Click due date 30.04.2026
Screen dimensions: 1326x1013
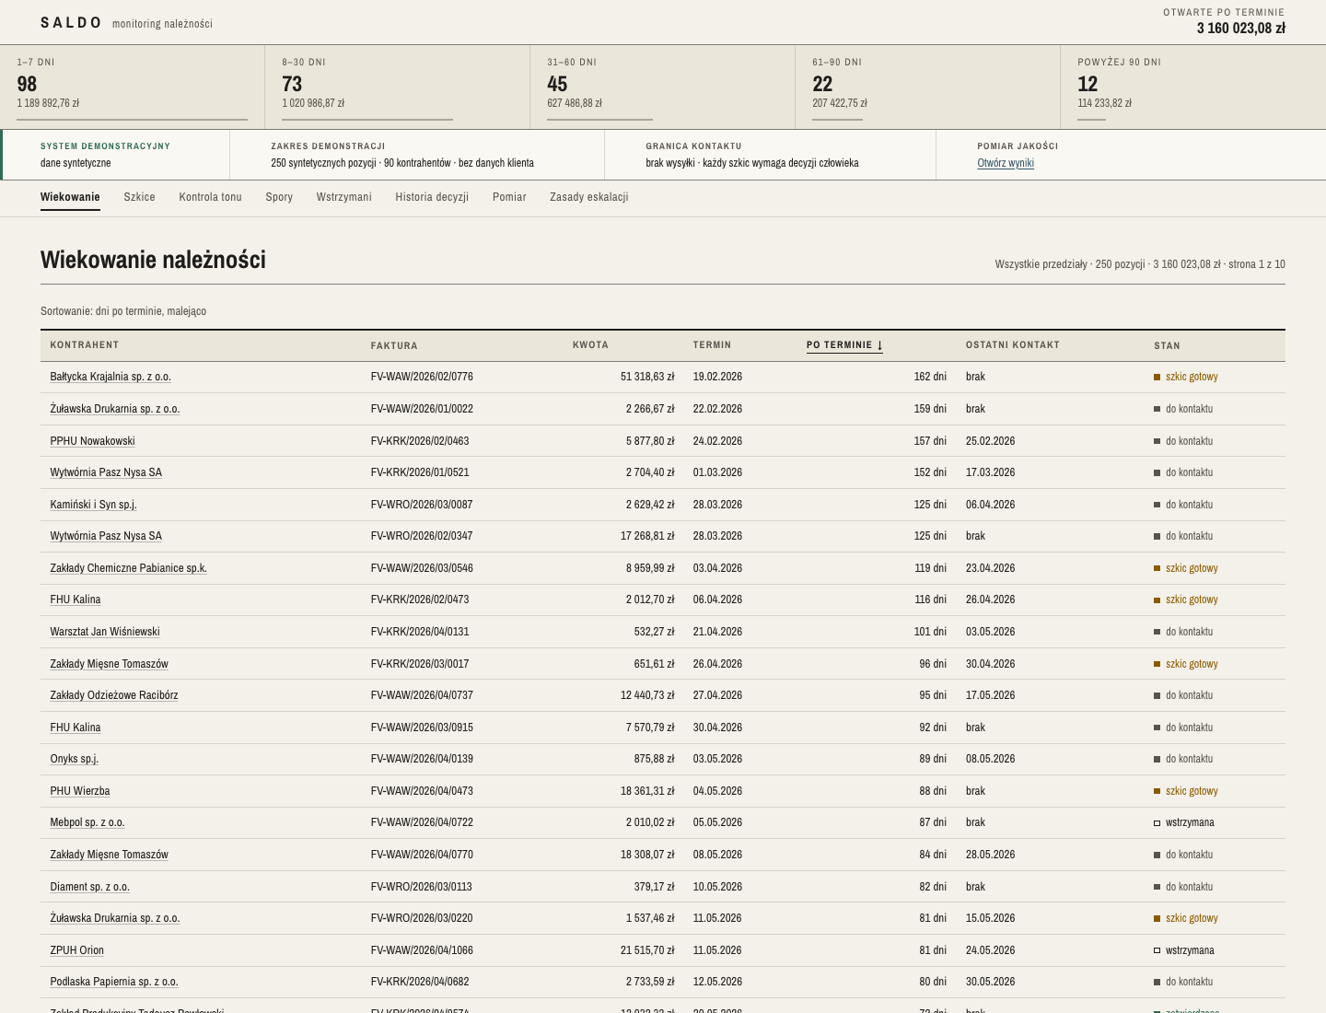717,728
